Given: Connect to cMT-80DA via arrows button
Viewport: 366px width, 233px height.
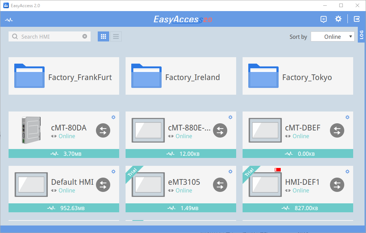Looking at the screenshot, I should tap(103, 130).
